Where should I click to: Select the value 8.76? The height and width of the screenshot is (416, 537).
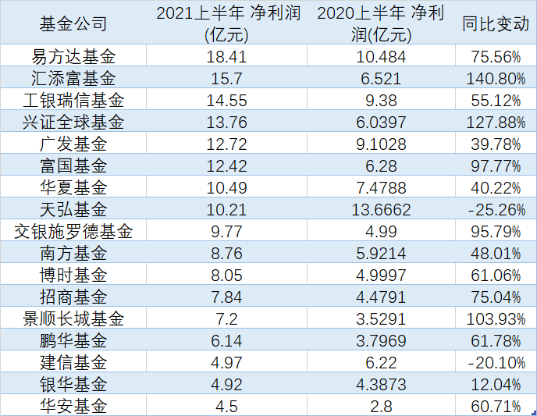[226, 254]
